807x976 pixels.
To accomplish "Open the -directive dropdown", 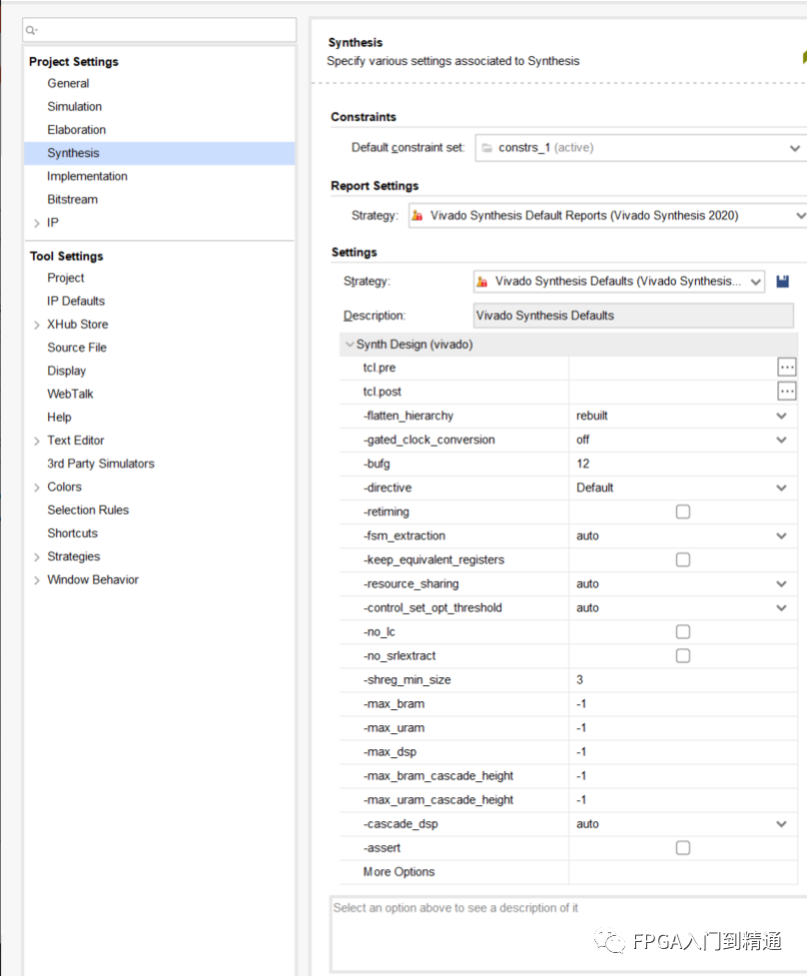I will (x=781, y=488).
